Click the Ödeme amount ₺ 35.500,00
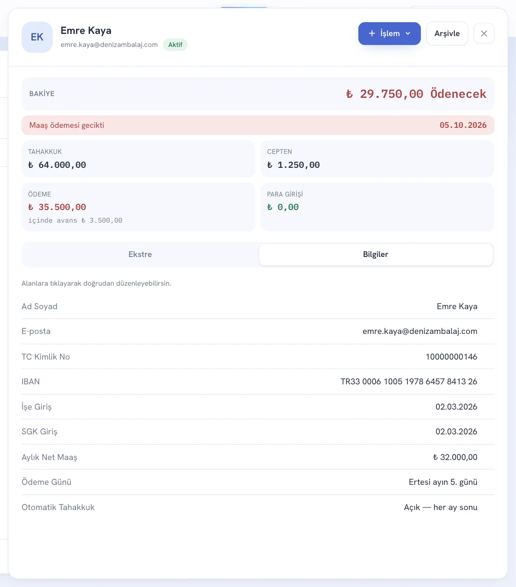 coord(57,207)
